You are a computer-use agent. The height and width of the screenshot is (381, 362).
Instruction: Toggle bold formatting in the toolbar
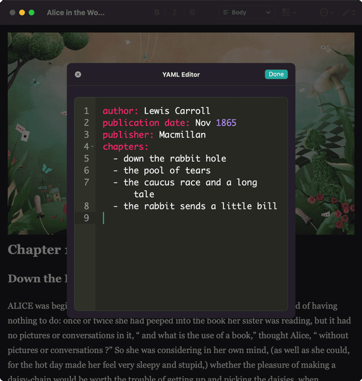[x=157, y=12]
